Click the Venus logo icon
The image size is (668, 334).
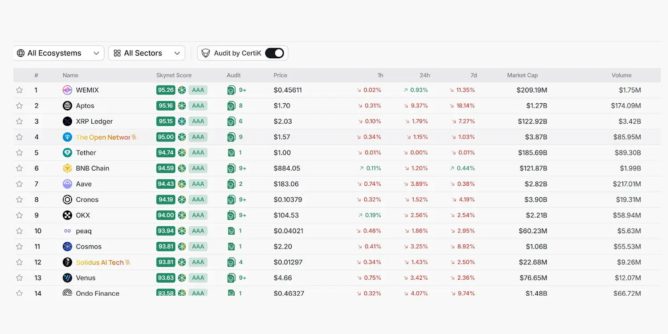(x=67, y=278)
